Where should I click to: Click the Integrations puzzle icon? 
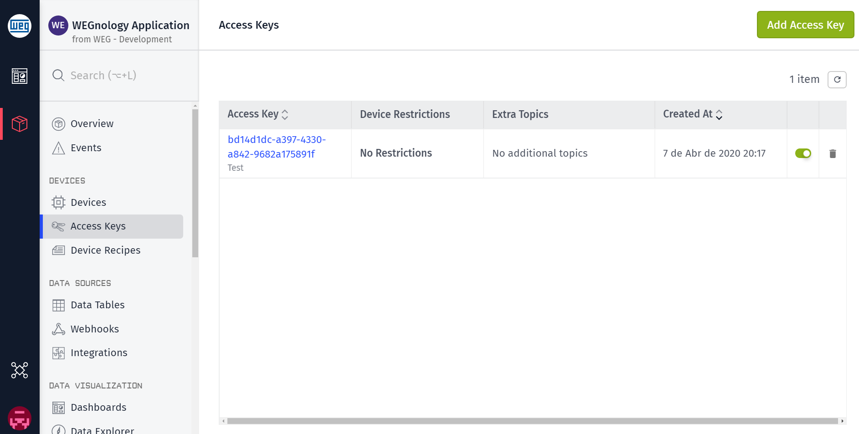tap(58, 353)
